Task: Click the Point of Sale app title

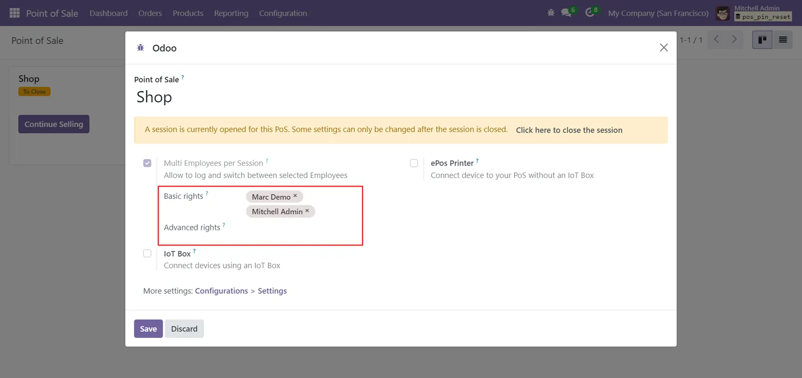Action: (x=52, y=13)
